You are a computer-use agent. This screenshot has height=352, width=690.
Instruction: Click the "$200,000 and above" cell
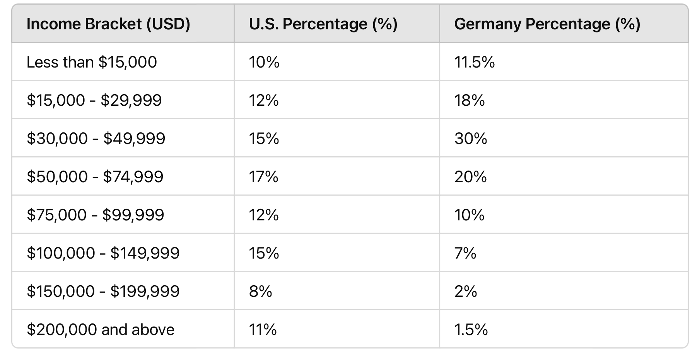[101, 330]
